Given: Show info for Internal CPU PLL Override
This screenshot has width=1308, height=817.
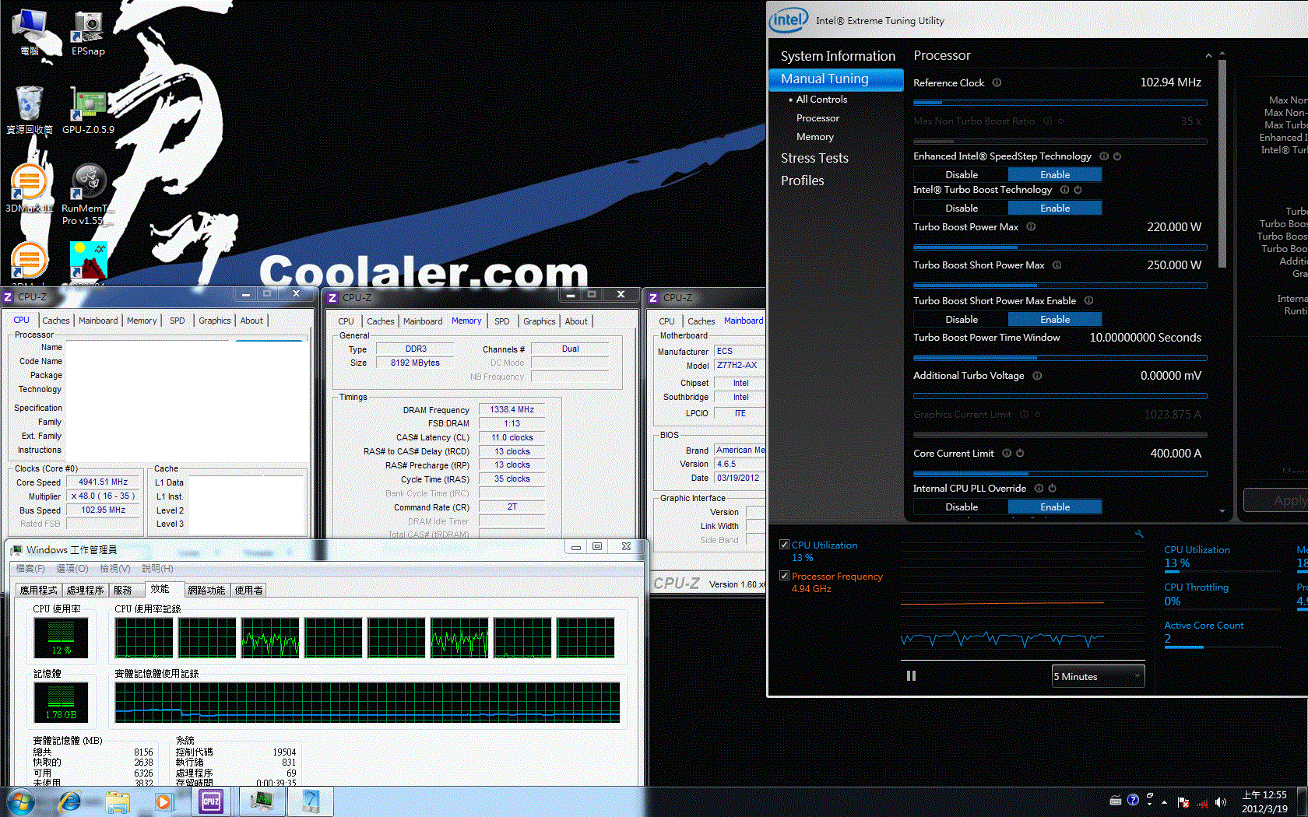Looking at the screenshot, I should pyautogui.click(x=1039, y=489).
